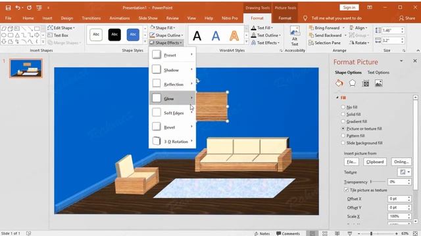Open the Shape Outline dropdown
421x236 pixels.
tap(166, 35)
